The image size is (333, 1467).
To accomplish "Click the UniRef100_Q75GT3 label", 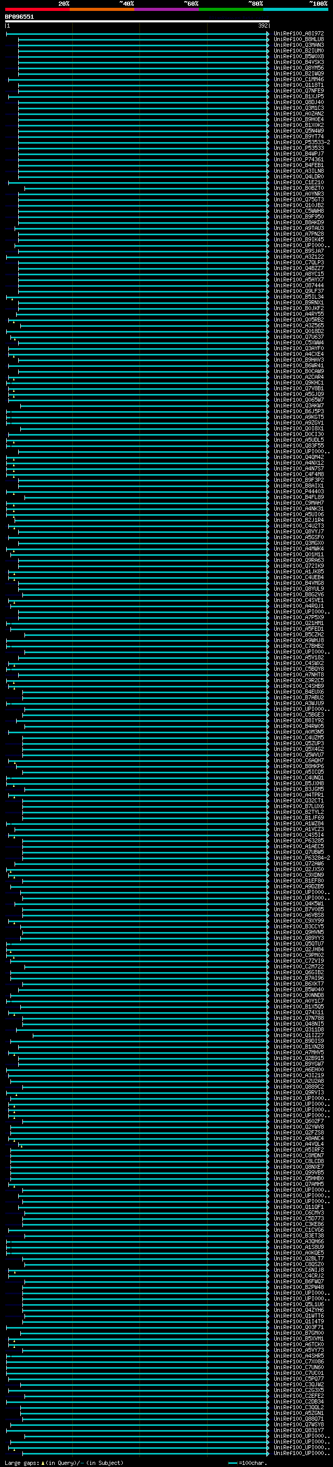I will 299,200.
